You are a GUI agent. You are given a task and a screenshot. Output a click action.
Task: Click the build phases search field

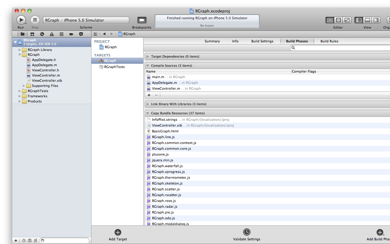click(x=340, y=48)
